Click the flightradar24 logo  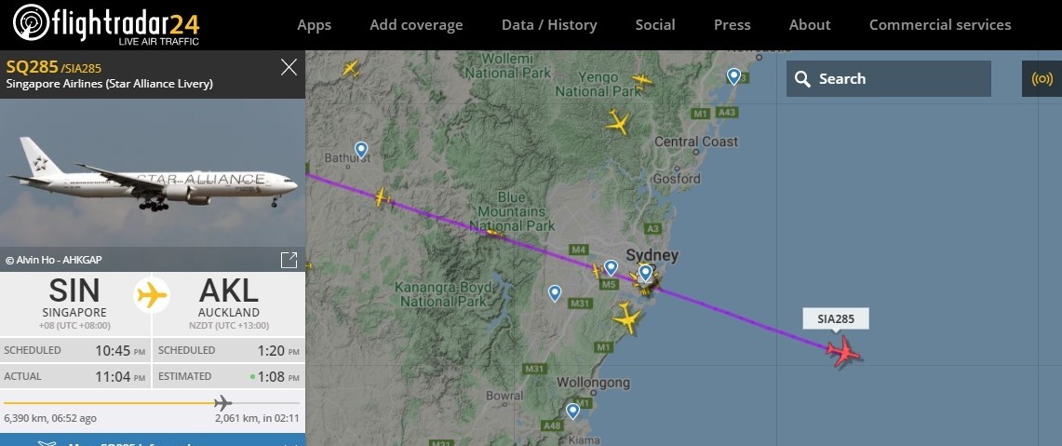tap(106, 24)
